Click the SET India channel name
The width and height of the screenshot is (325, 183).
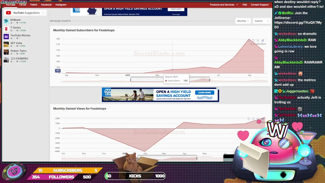click(16, 43)
